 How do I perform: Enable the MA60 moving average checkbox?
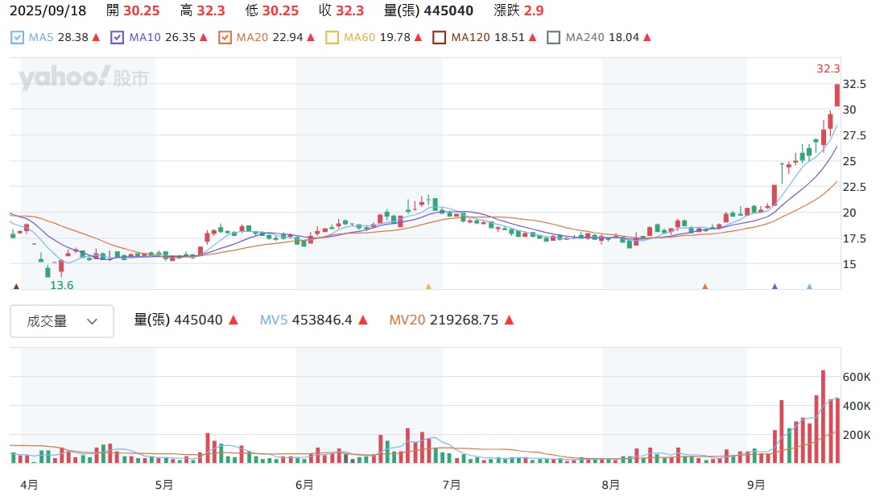(332, 37)
